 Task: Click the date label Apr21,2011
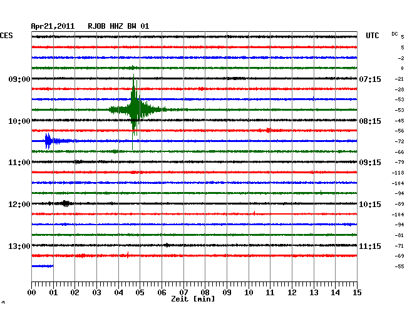pos(53,26)
